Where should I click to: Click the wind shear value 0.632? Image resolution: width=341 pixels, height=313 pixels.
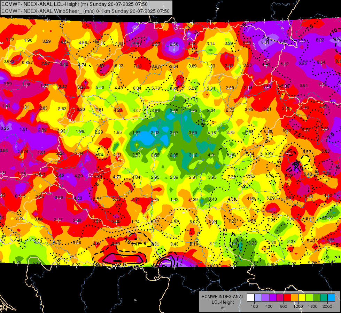point(9,62)
